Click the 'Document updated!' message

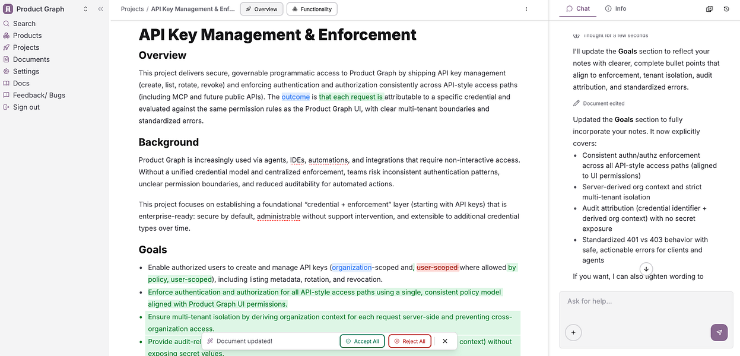tap(244, 341)
